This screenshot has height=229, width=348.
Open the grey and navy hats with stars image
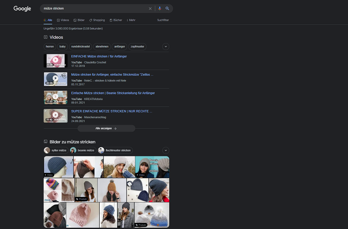pos(137,190)
